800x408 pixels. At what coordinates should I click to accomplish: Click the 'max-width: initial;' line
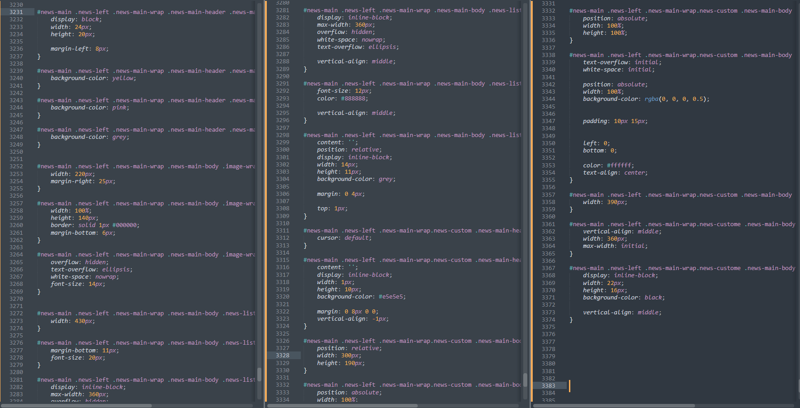click(x=615, y=246)
